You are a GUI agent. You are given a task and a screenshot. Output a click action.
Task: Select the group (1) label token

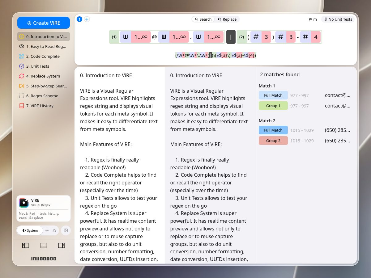tap(114, 37)
